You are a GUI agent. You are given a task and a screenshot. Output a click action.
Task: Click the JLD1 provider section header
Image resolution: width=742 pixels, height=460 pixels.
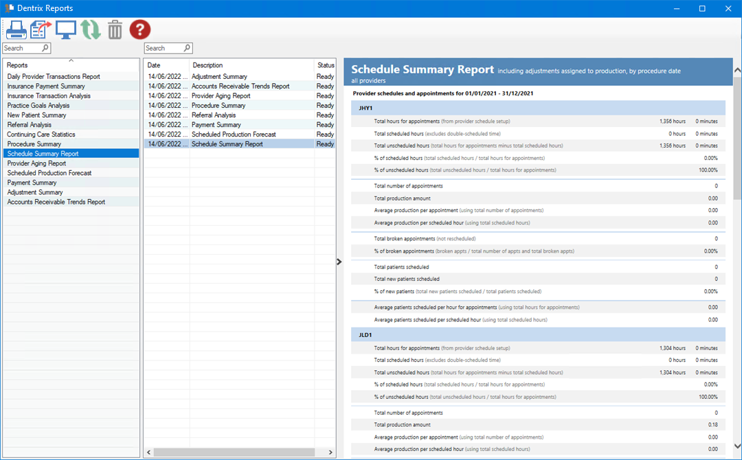(538, 335)
